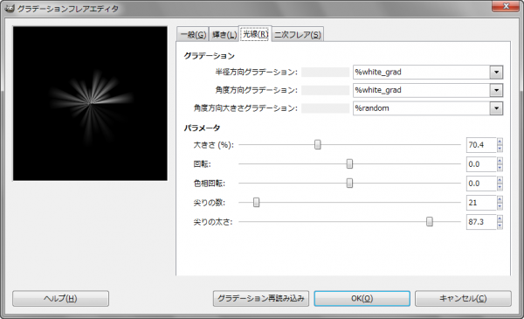Focus the 大きさ value field 70.4

pos(481,145)
